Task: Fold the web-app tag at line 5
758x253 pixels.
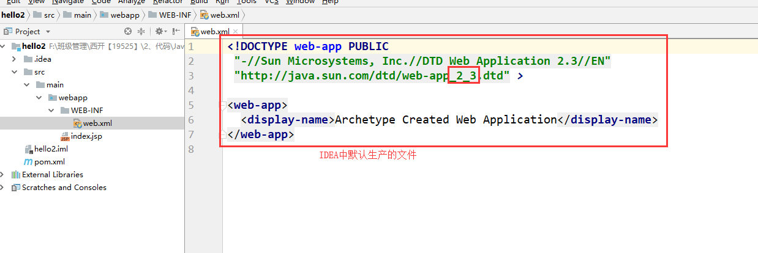Action: click(x=222, y=105)
